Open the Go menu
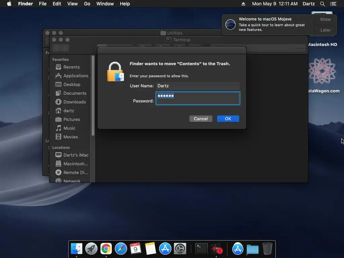The width and height of the screenshot is (344, 258). [x=87, y=4]
